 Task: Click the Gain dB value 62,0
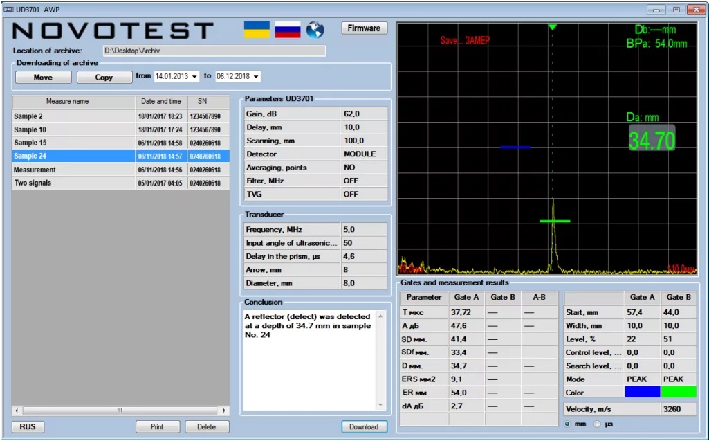click(365, 114)
